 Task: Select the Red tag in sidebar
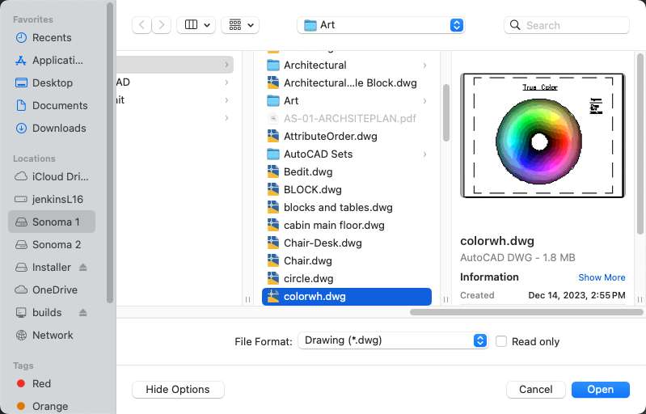(x=41, y=384)
